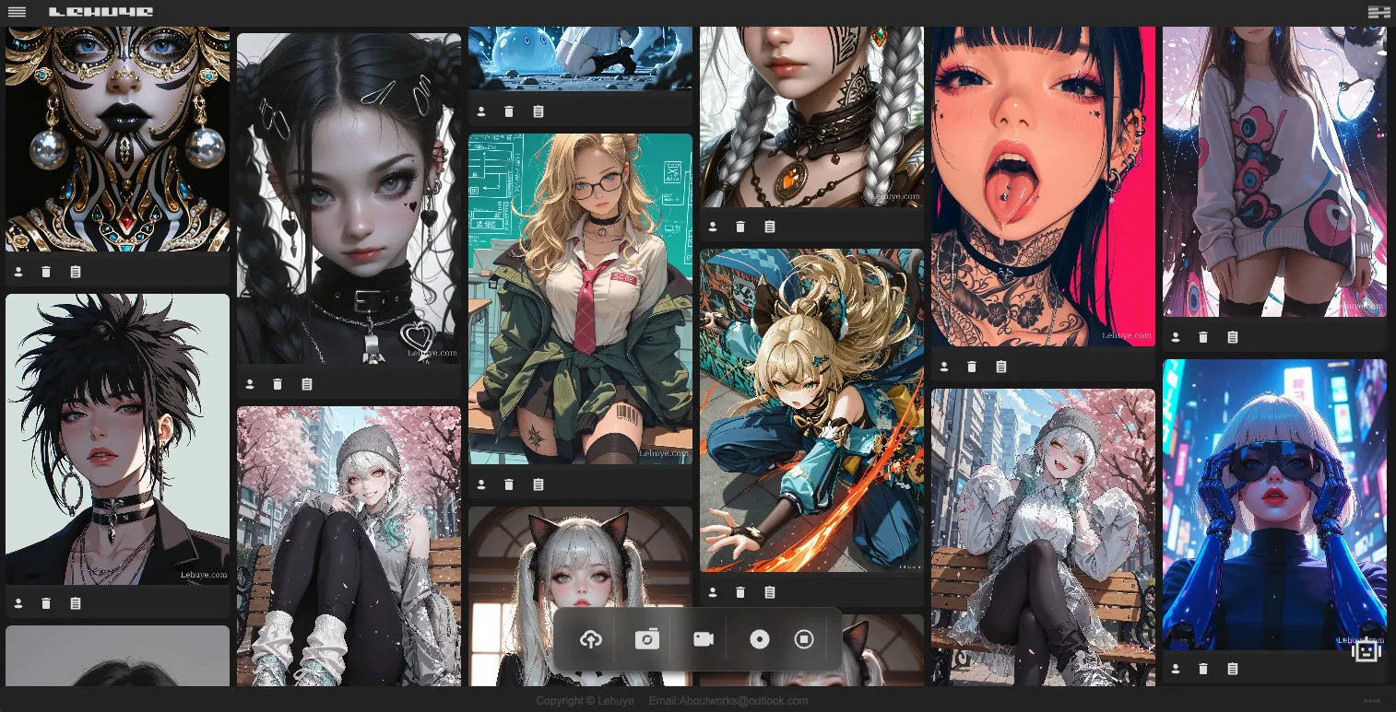Toggle the grid layout icon in header
1396x712 pixels.
coord(1378,12)
